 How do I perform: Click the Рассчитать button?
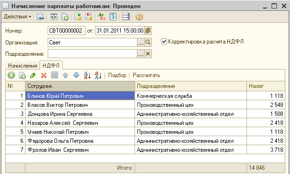coord(146,75)
